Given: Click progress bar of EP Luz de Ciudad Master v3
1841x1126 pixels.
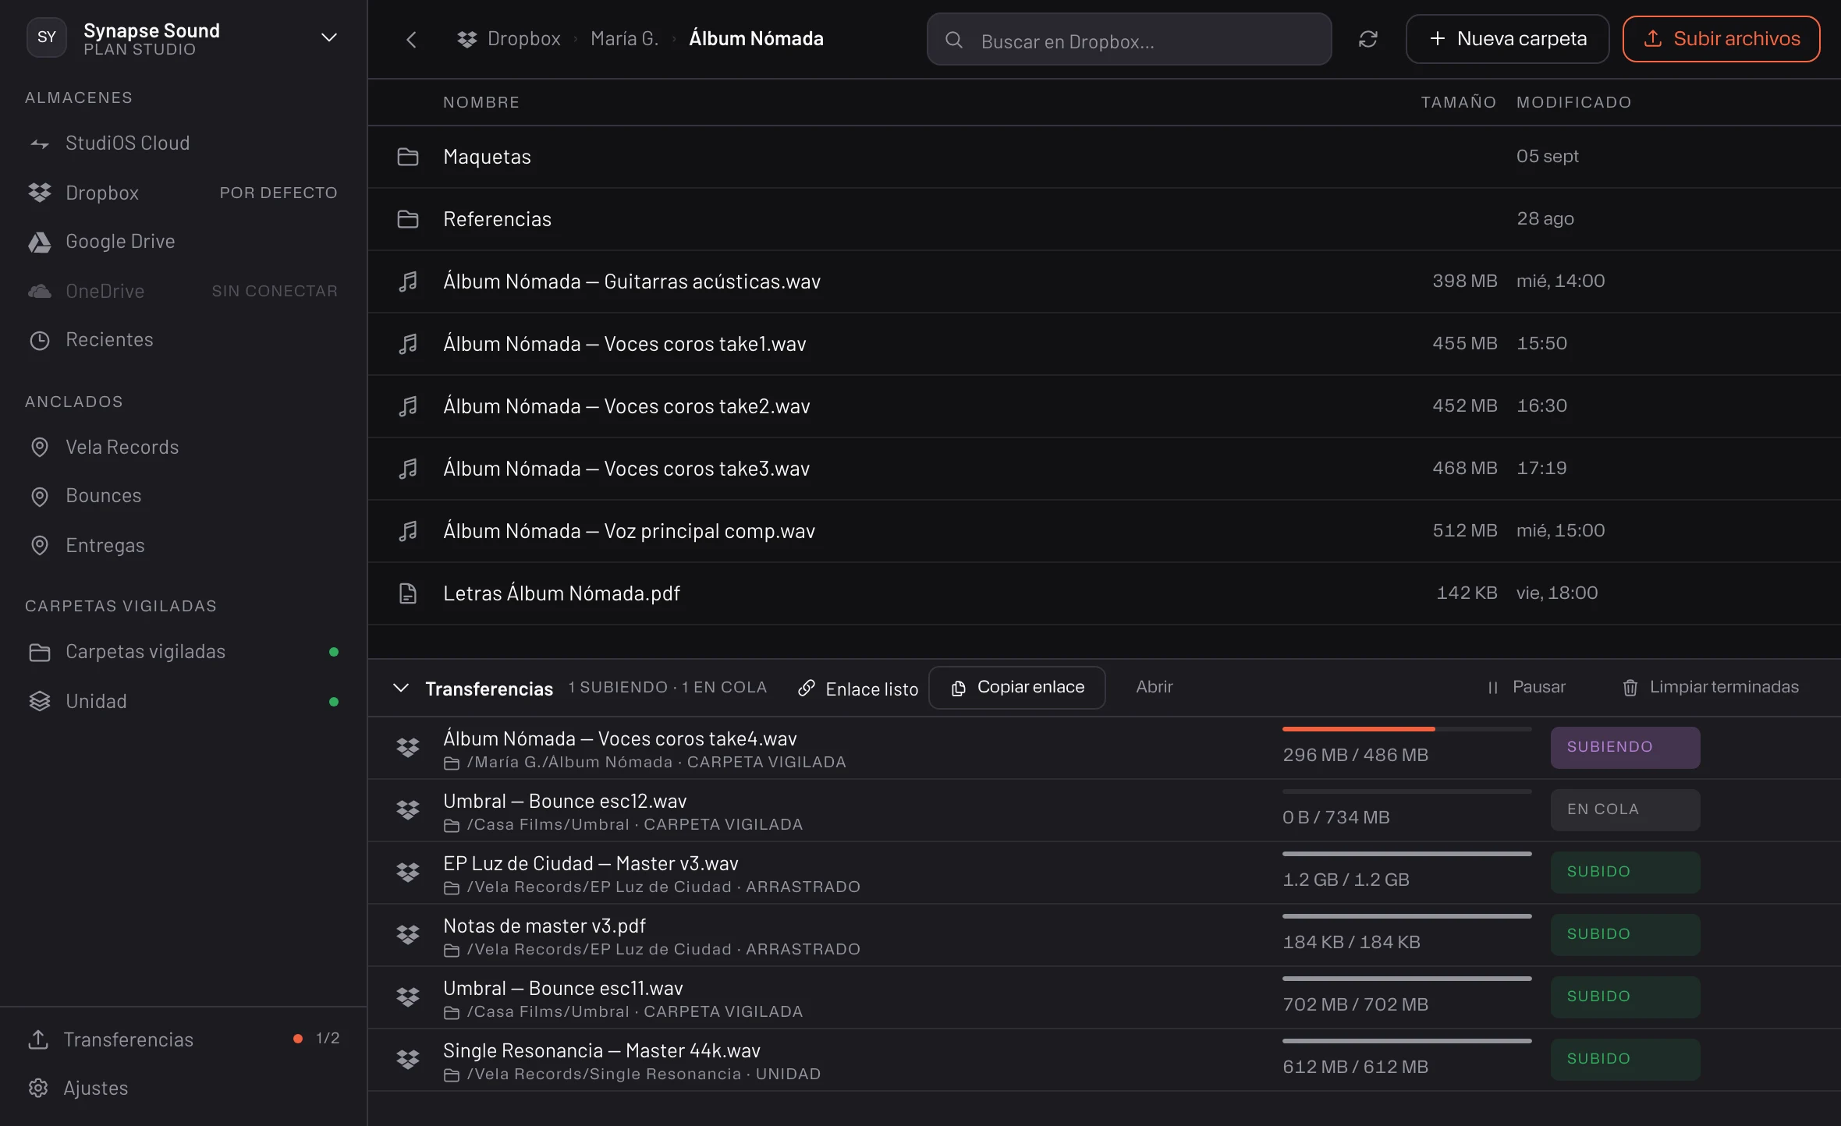Looking at the screenshot, I should 1406,854.
